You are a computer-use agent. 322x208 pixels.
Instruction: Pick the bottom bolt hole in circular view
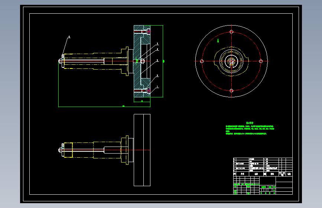(231, 90)
